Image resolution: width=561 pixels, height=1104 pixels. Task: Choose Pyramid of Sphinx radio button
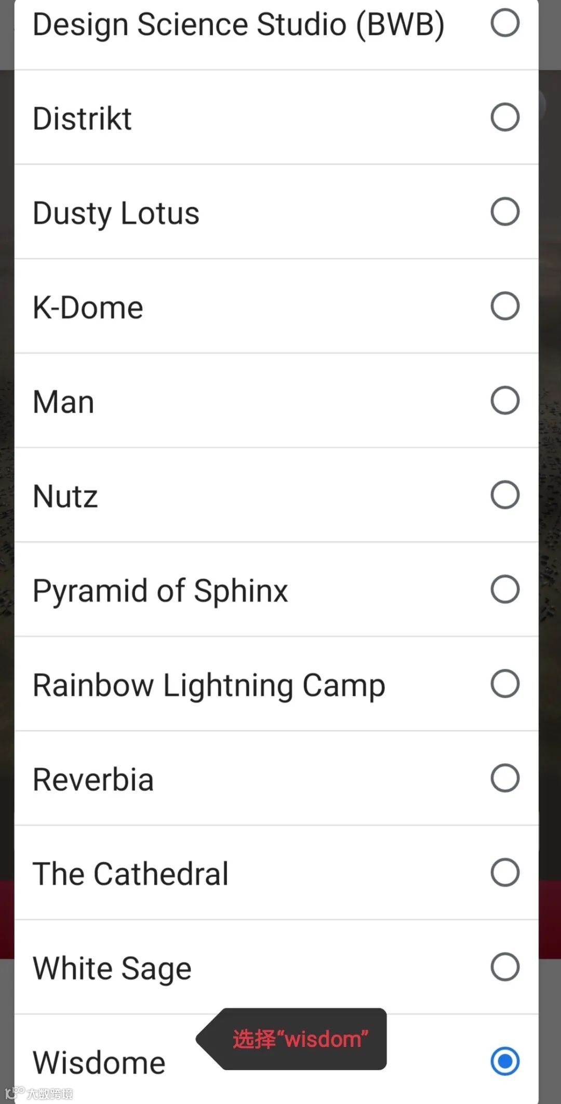click(x=505, y=589)
